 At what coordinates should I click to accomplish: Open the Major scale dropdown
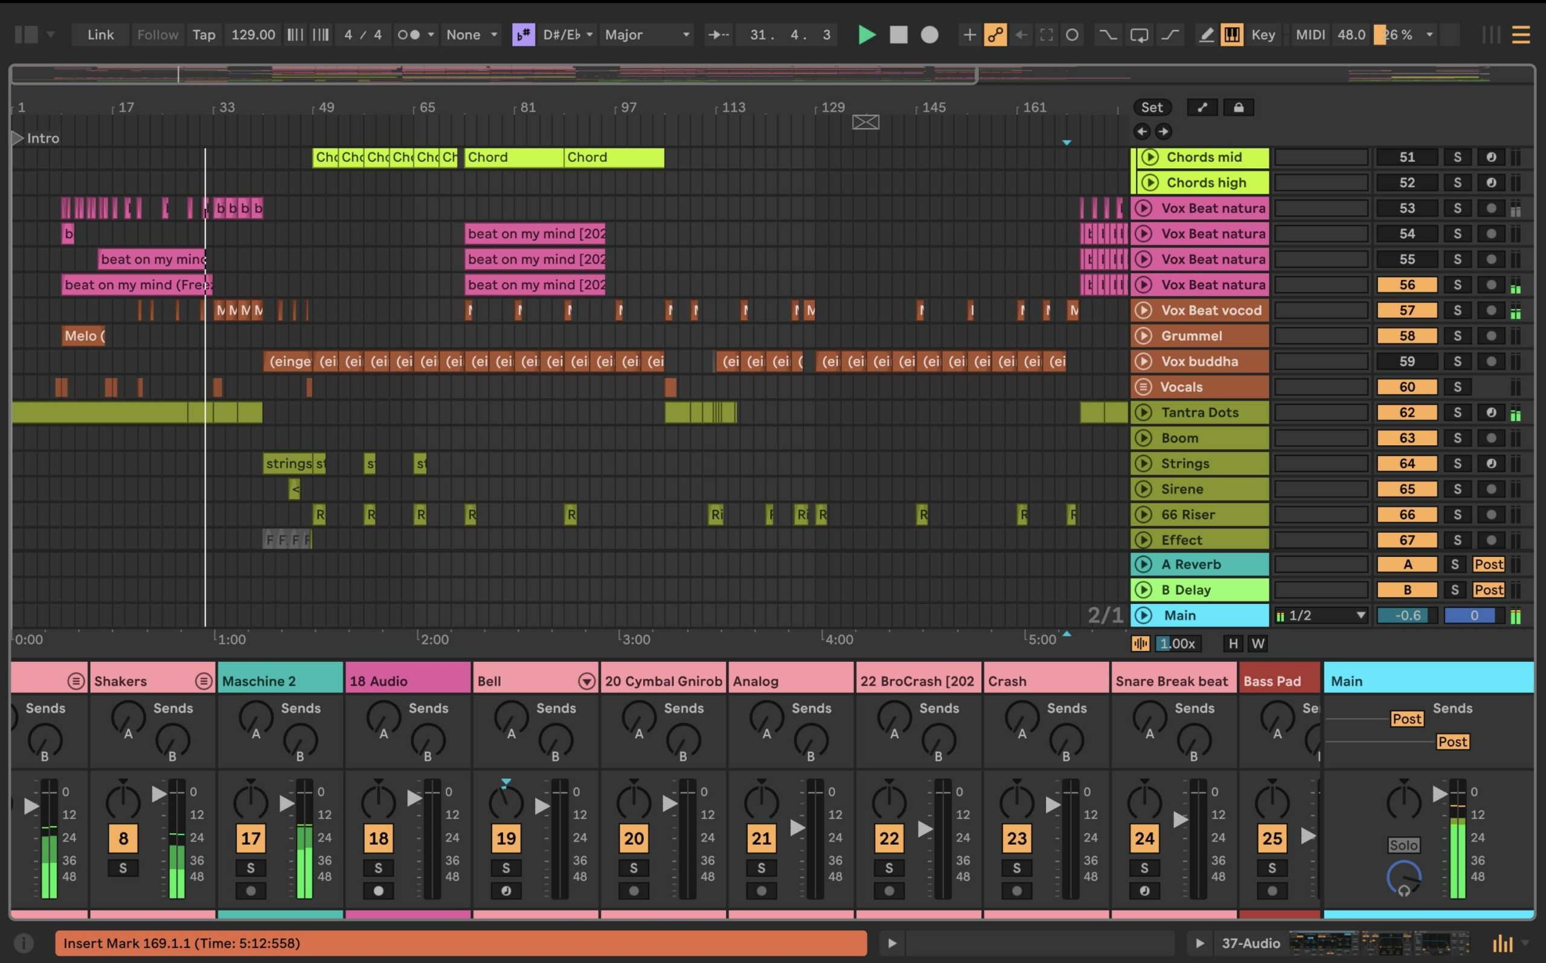click(647, 34)
